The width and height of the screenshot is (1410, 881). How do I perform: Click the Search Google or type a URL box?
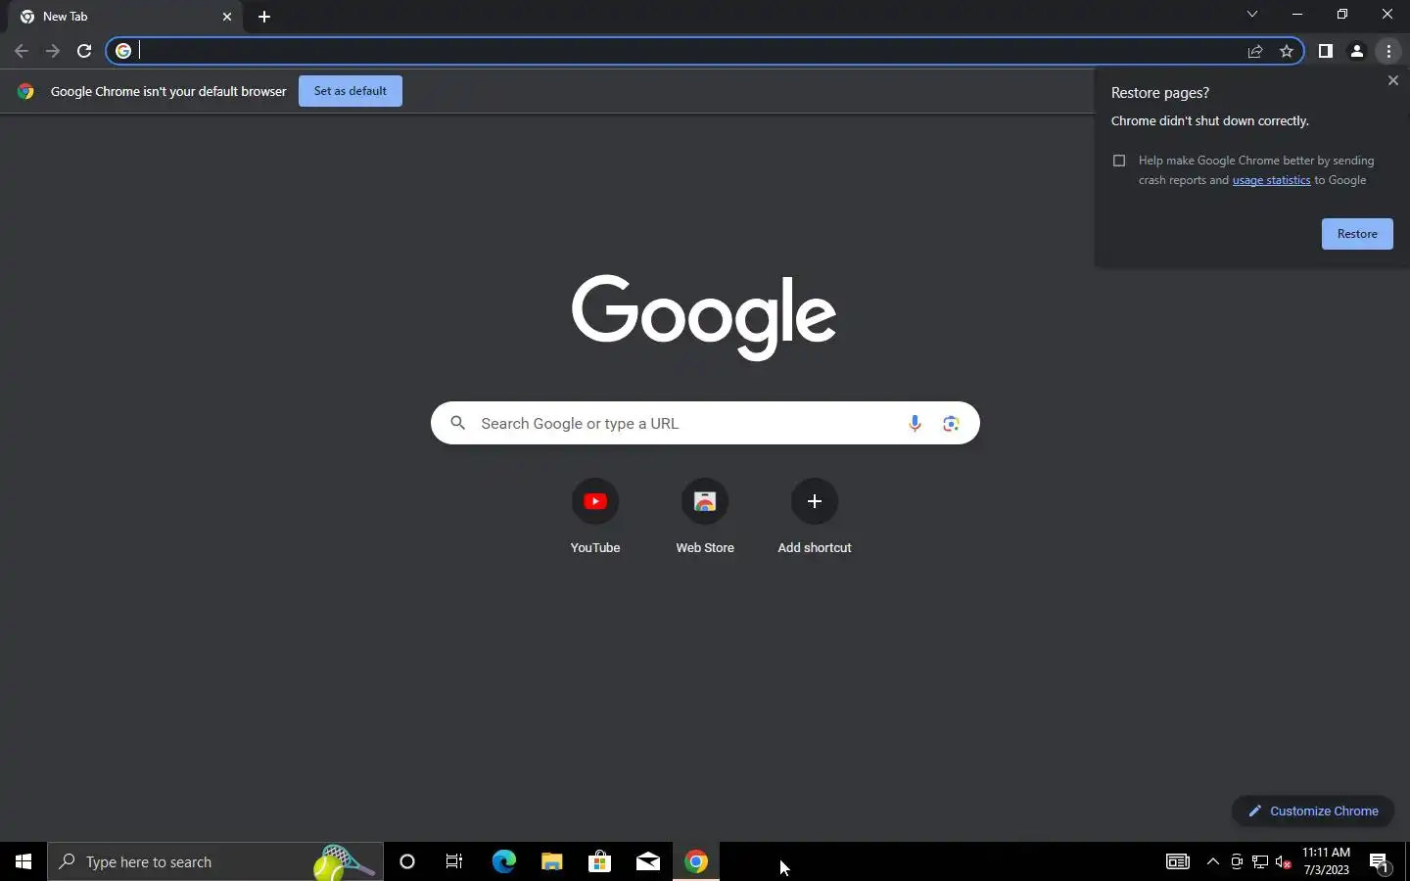705,423
